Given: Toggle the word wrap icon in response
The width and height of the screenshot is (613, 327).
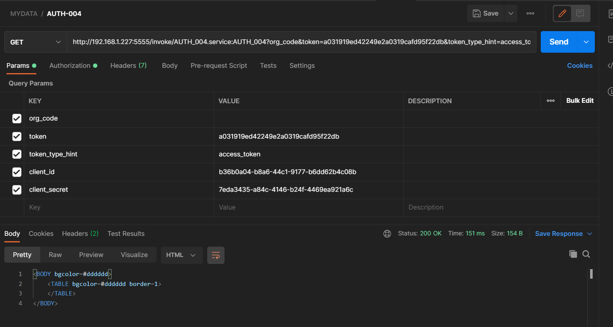Looking at the screenshot, I should pyautogui.click(x=215, y=255).
